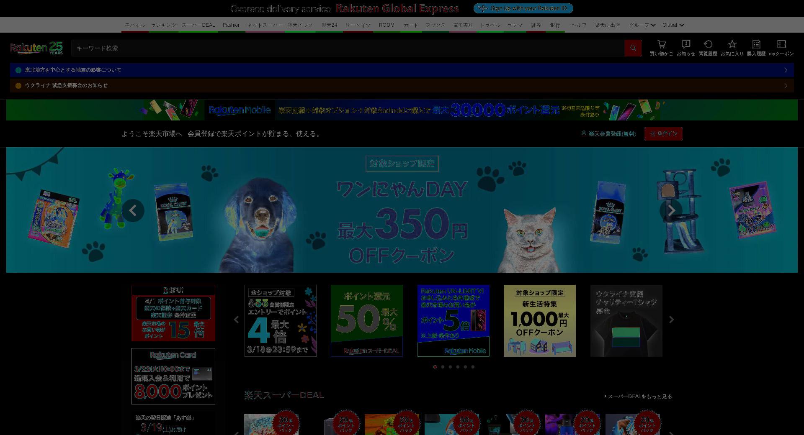Open the 全ショップ対象 4倍 campaign tile
804x435 pixels.
(x=281, y=321)
